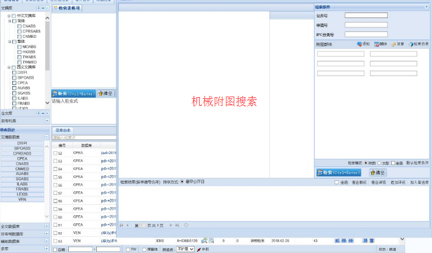Open the 浏览历史 tab

coord(63,130)
